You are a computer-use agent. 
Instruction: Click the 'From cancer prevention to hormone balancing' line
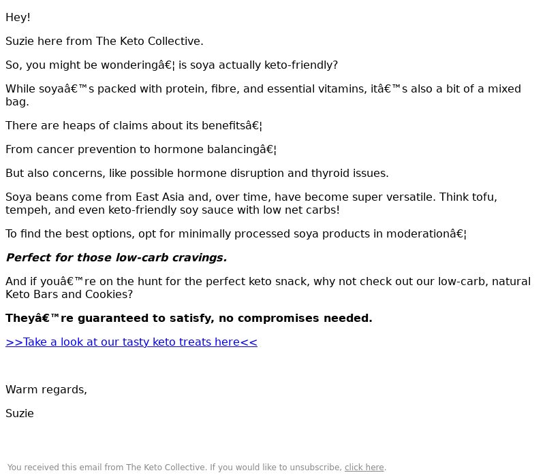[140, 150]
